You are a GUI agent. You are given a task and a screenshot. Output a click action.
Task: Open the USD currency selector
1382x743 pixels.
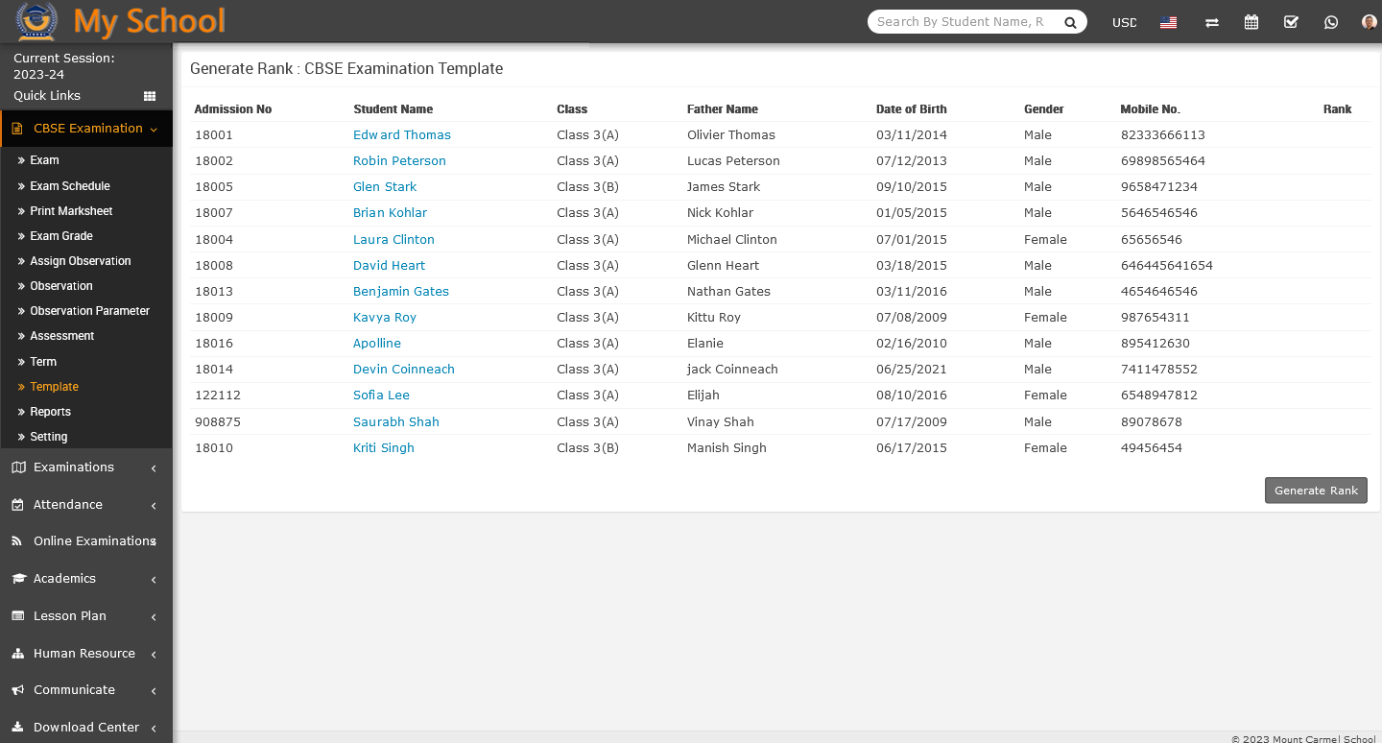(1124, 22)
